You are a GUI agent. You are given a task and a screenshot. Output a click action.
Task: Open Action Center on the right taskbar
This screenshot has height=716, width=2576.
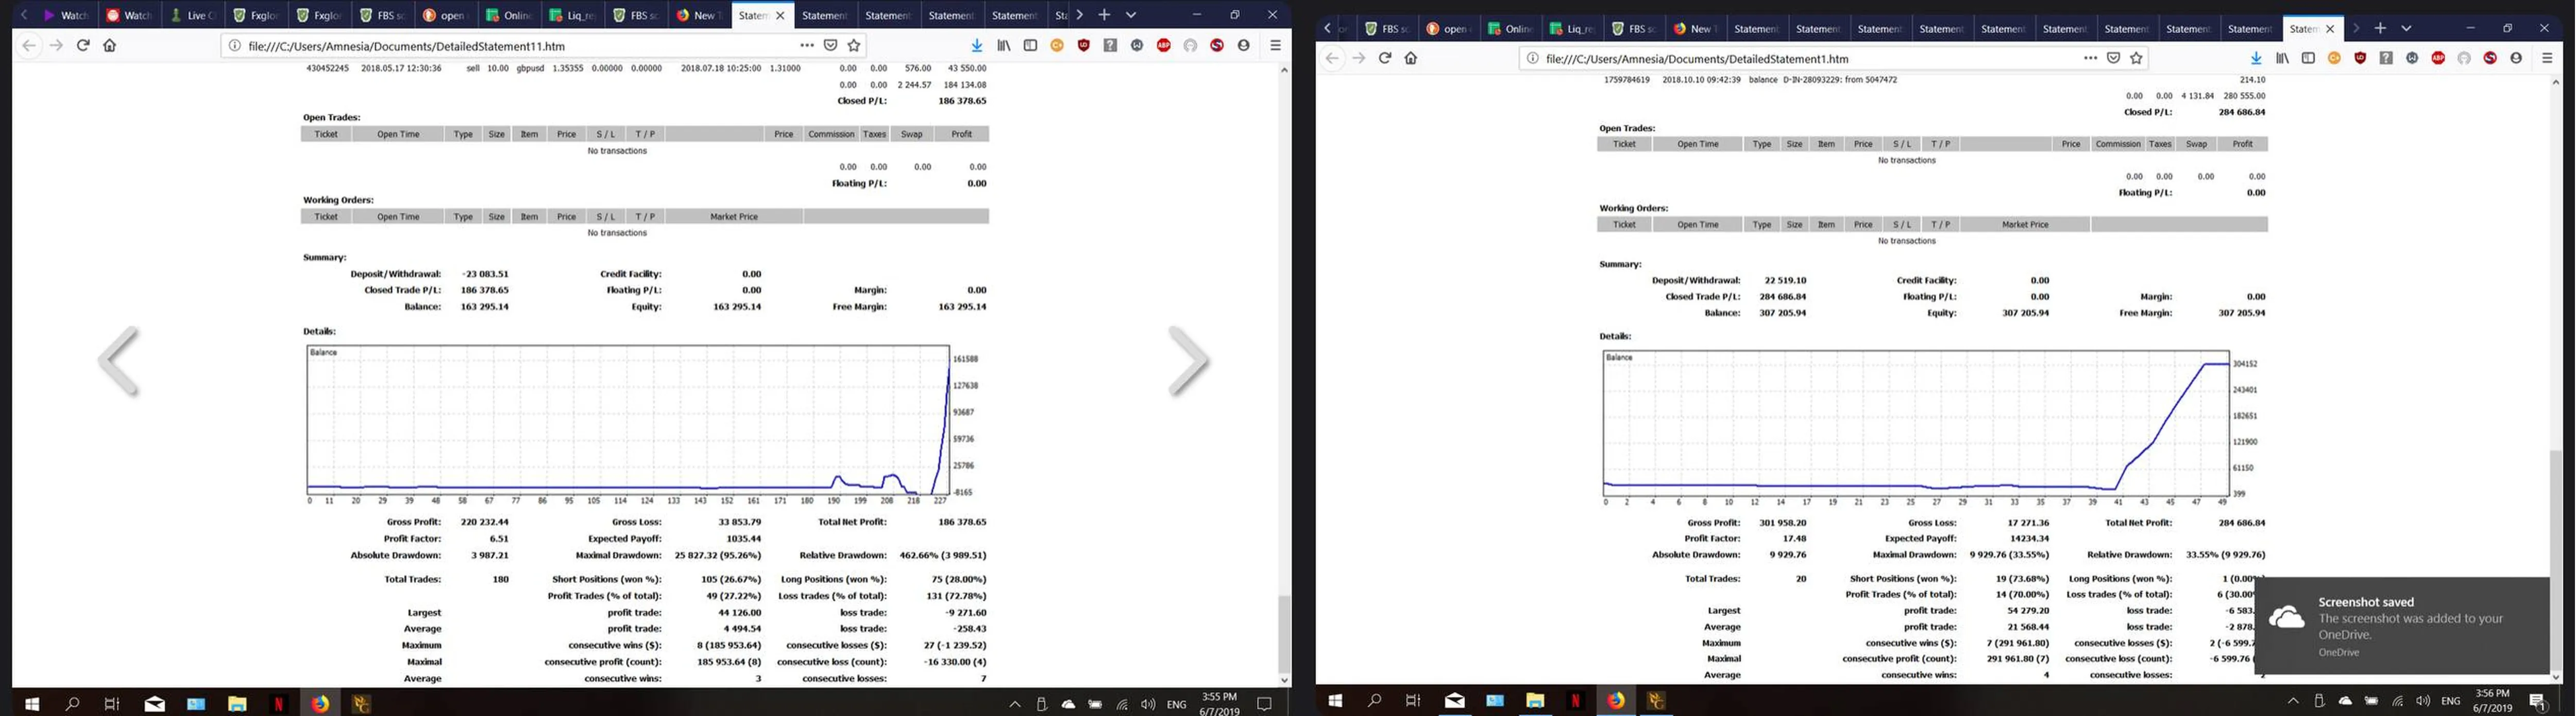2537,701
